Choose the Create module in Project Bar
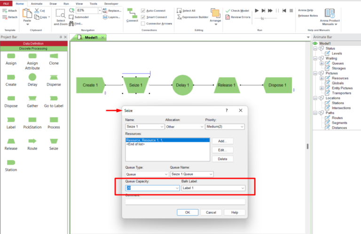Image resolution: width=361 pixels, height=234 pixels. [11, 77]
